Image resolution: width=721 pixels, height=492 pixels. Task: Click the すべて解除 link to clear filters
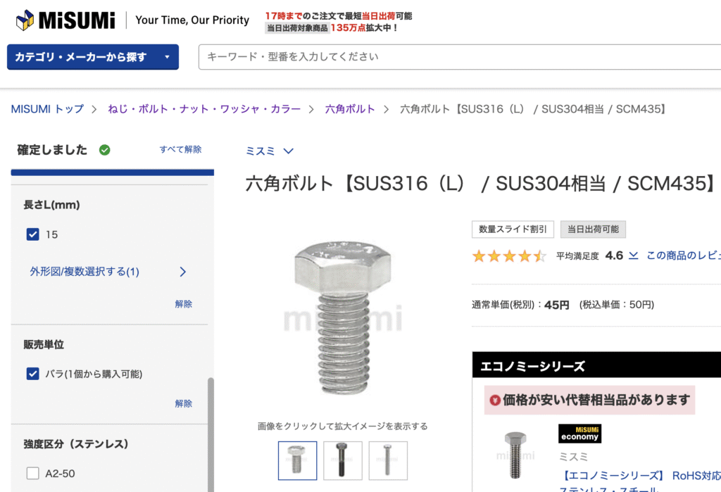point(181,150)
